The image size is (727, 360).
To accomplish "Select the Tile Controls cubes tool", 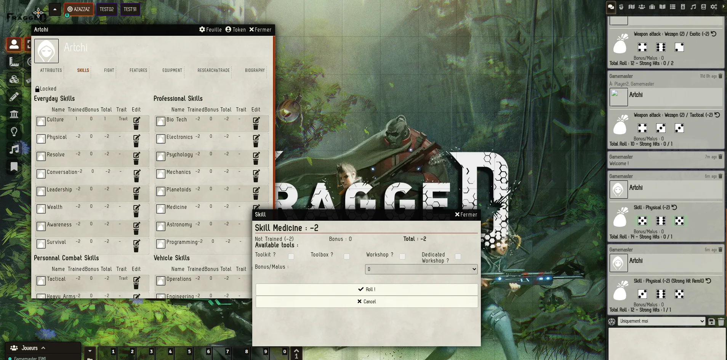I will pyautogui.click(x=14, y=79).
